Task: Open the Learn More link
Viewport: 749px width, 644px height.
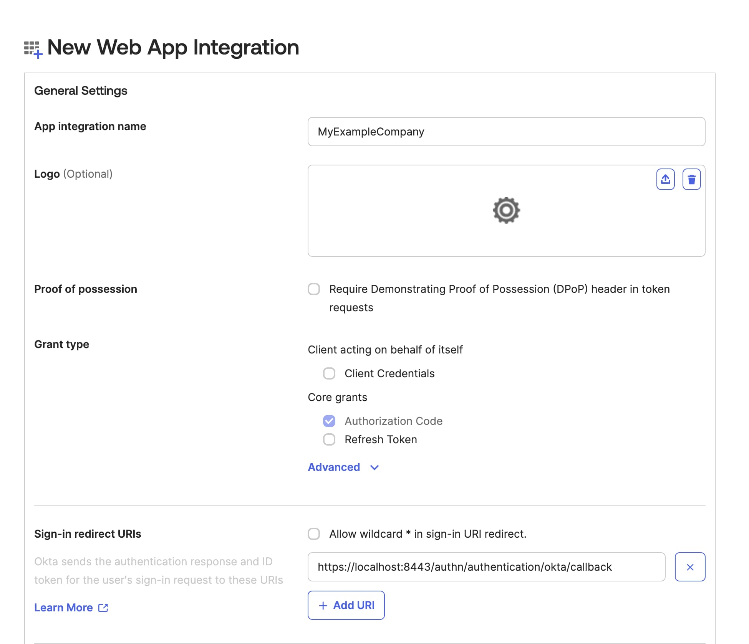Action: (63, 608)
